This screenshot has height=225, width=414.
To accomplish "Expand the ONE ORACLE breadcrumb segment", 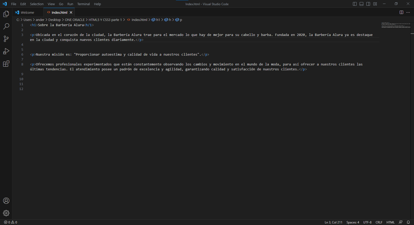I will [75, 20].
